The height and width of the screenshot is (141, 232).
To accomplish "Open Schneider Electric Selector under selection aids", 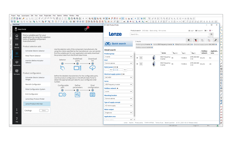I will (x=37, y=51).
